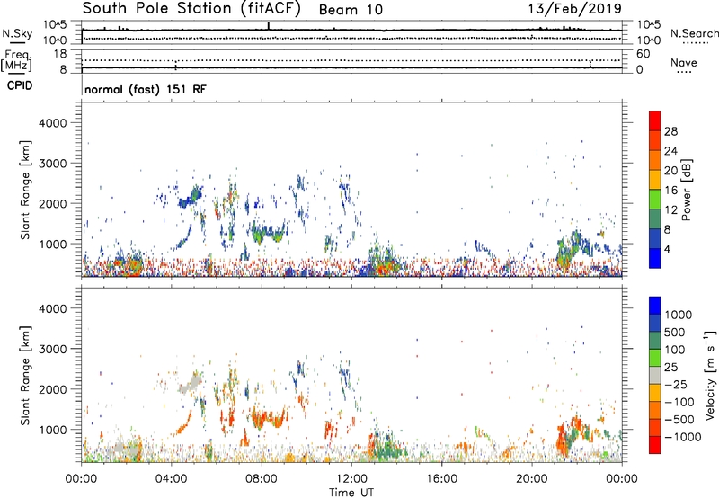Click the Slant Range label of power panel
The width and height of the screenshot is (719, 498).
25,191
